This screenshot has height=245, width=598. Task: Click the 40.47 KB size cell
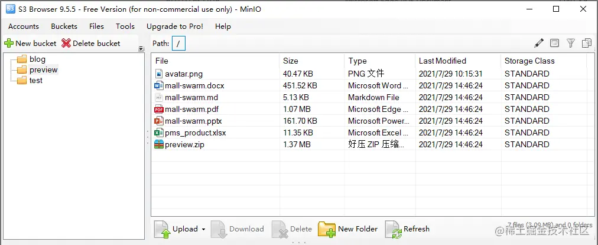click(298, 74)
